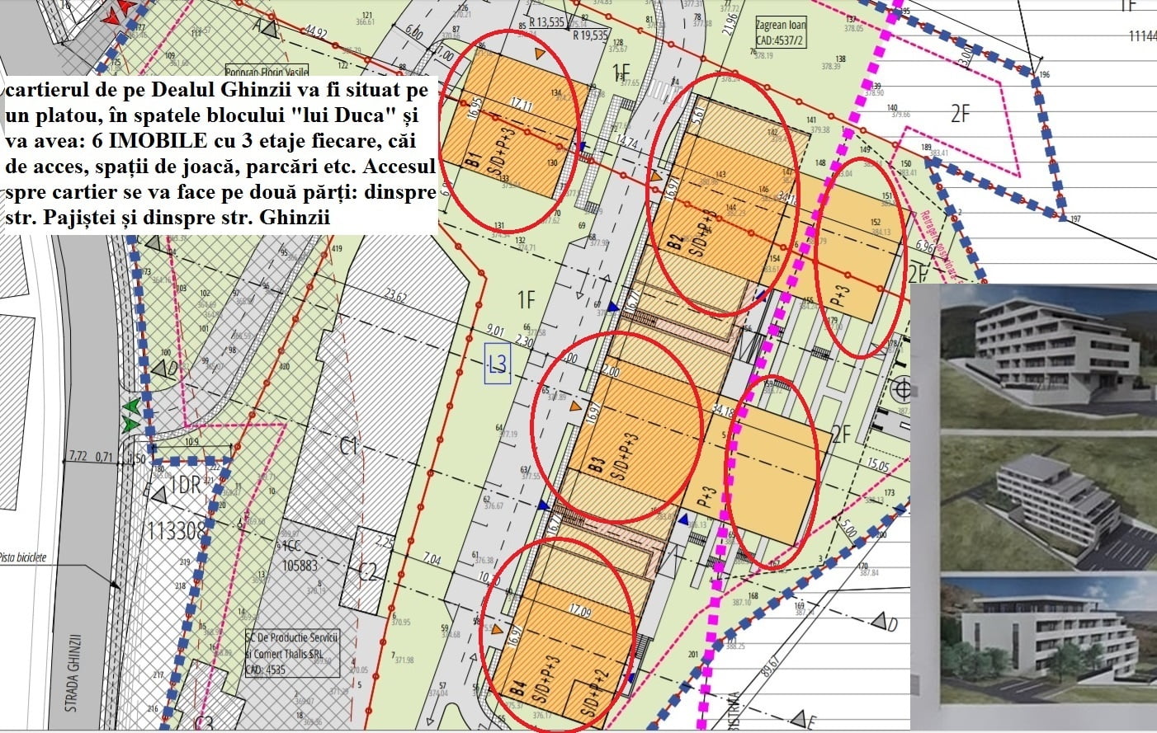Click the blue L3 box label
Viewport: 1157px width, 733px height.
(x=498, y=364)
